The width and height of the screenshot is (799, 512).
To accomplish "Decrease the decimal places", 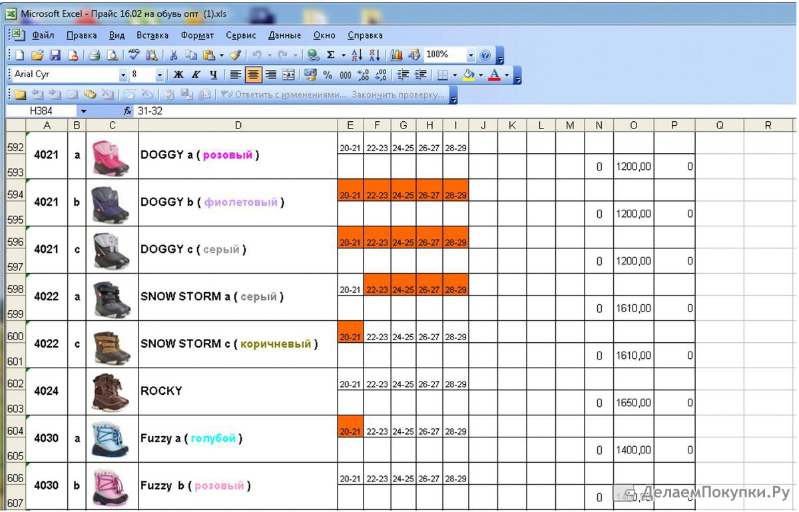I will tap(381, 75).
